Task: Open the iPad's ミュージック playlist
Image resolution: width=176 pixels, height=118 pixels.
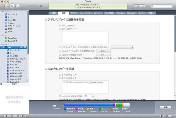Action: tap(13, 50)
